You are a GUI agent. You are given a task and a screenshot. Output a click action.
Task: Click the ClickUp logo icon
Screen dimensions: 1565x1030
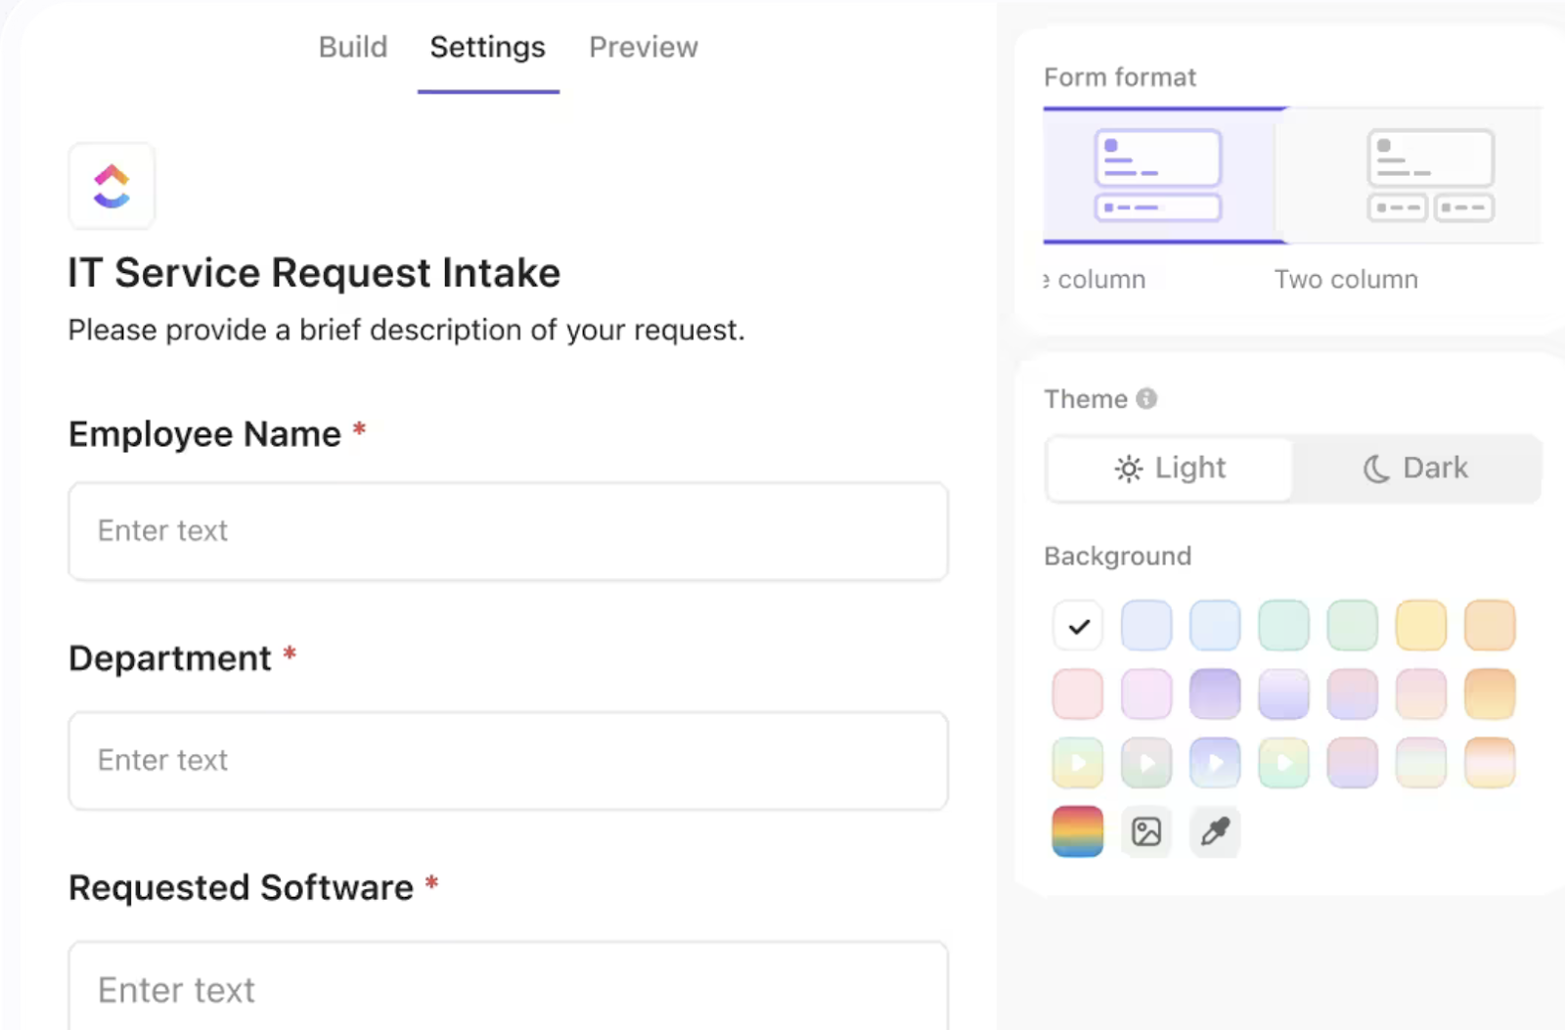[112, 186]
